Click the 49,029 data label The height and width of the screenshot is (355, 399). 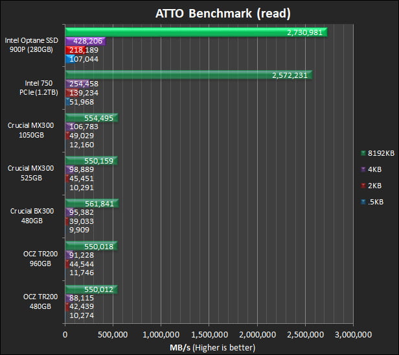[x=82, y=136]
